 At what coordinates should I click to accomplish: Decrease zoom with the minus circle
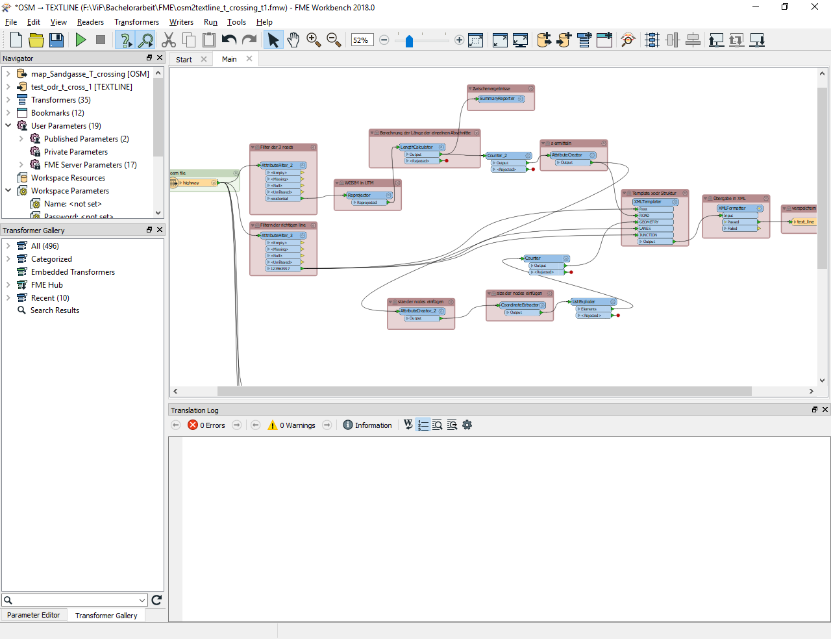[384, 40]
